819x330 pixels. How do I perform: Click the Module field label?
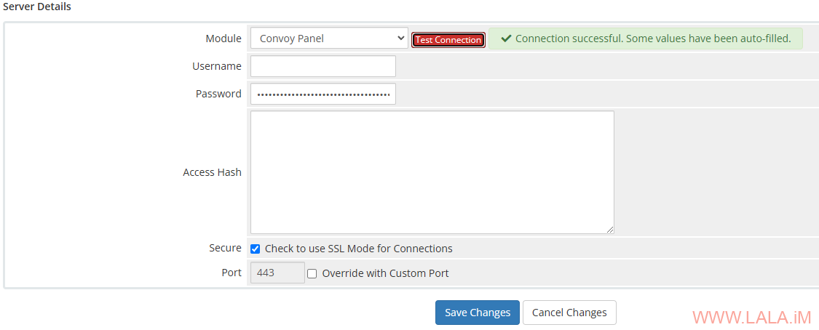point(223,39)
